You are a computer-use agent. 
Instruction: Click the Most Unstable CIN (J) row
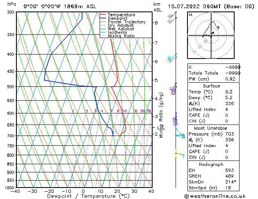(x=213, y=157)
